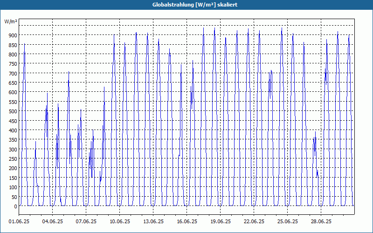373x233 pixels.
Task: Click the '01.06.25' date label
Action: pos(19,221)
